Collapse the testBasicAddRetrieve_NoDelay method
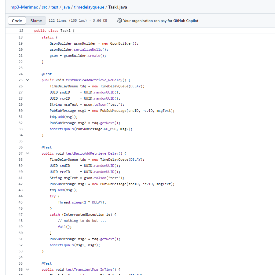 [28, 80]
